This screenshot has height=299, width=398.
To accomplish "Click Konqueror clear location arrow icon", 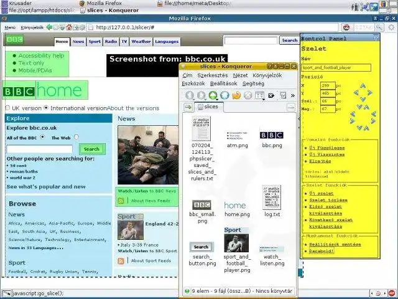I will pyautogui.click(x=271, y=95).
